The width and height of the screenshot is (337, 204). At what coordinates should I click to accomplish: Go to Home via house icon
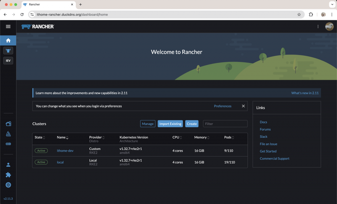8,41
